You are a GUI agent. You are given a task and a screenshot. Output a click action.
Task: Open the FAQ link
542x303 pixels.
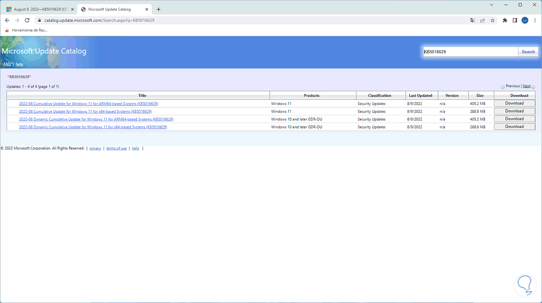[7, 64]
